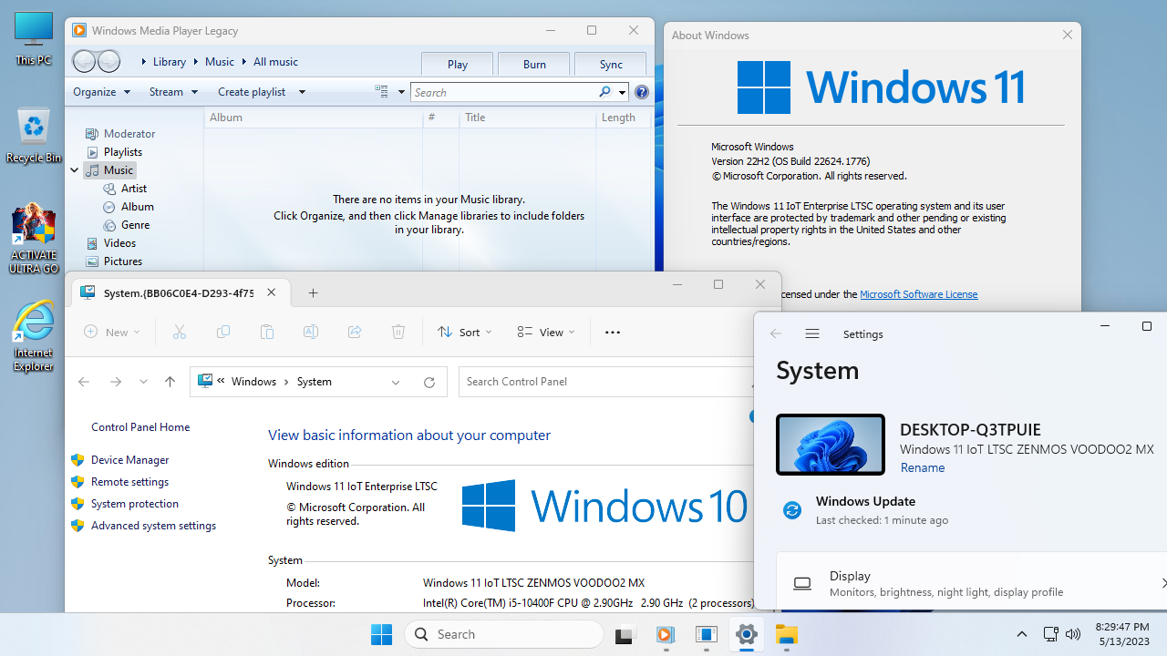The width and height of the screenshot is (1167, 656).
Task: Click Delete trash icon in Explorer toolbar
Action: (x=398, y=333)
